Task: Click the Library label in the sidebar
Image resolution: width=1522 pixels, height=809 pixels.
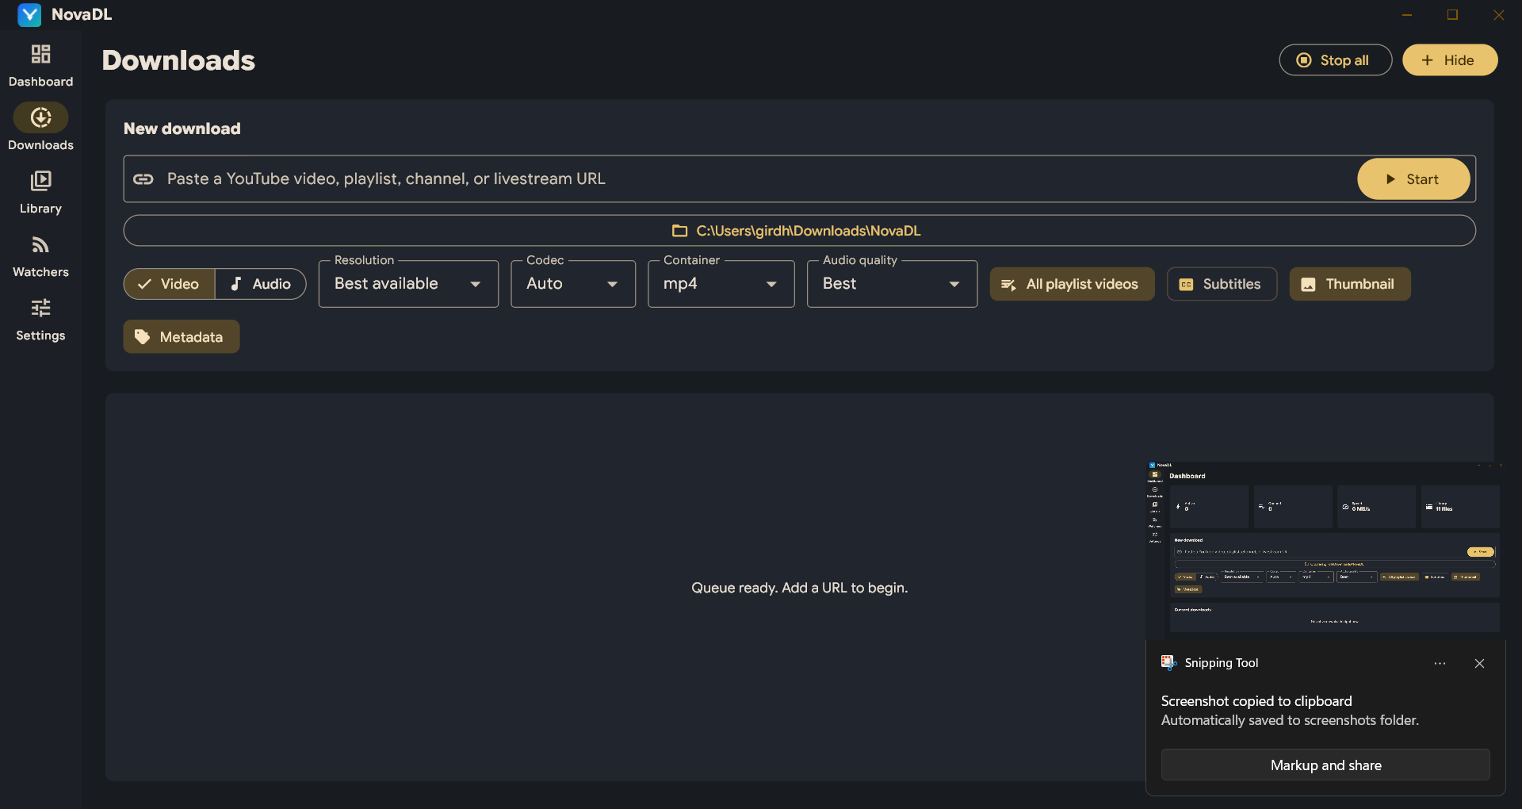Action: 40,209
